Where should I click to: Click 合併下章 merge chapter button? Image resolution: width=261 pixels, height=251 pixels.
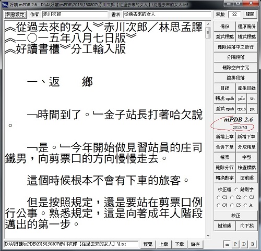(x=224, y=147)
